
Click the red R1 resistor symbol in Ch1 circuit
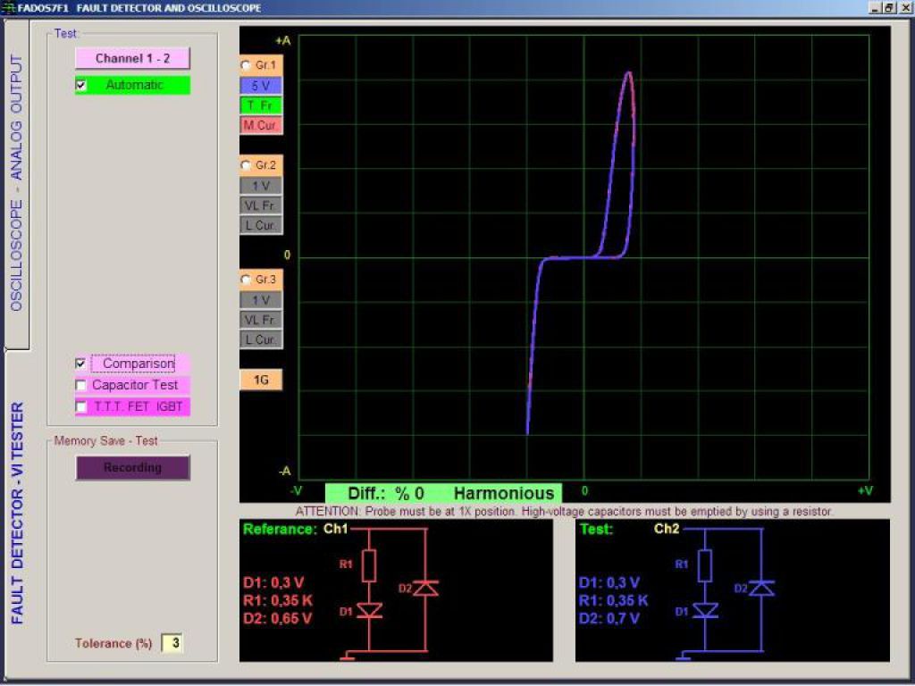coord(369,565)
